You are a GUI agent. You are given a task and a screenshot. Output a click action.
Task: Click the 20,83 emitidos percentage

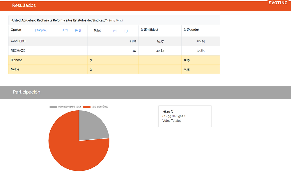pyautogui.click(x=160, y=51)
